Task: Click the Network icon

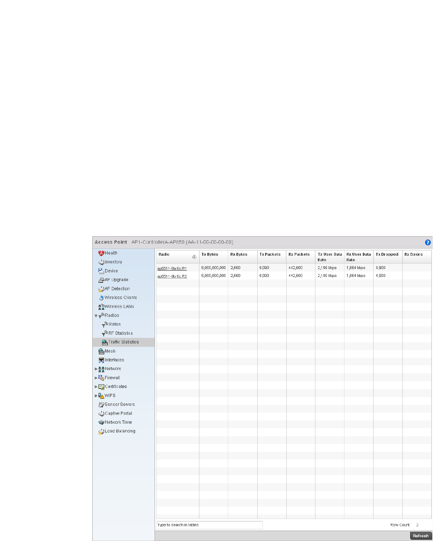Action: pos(101,369)
